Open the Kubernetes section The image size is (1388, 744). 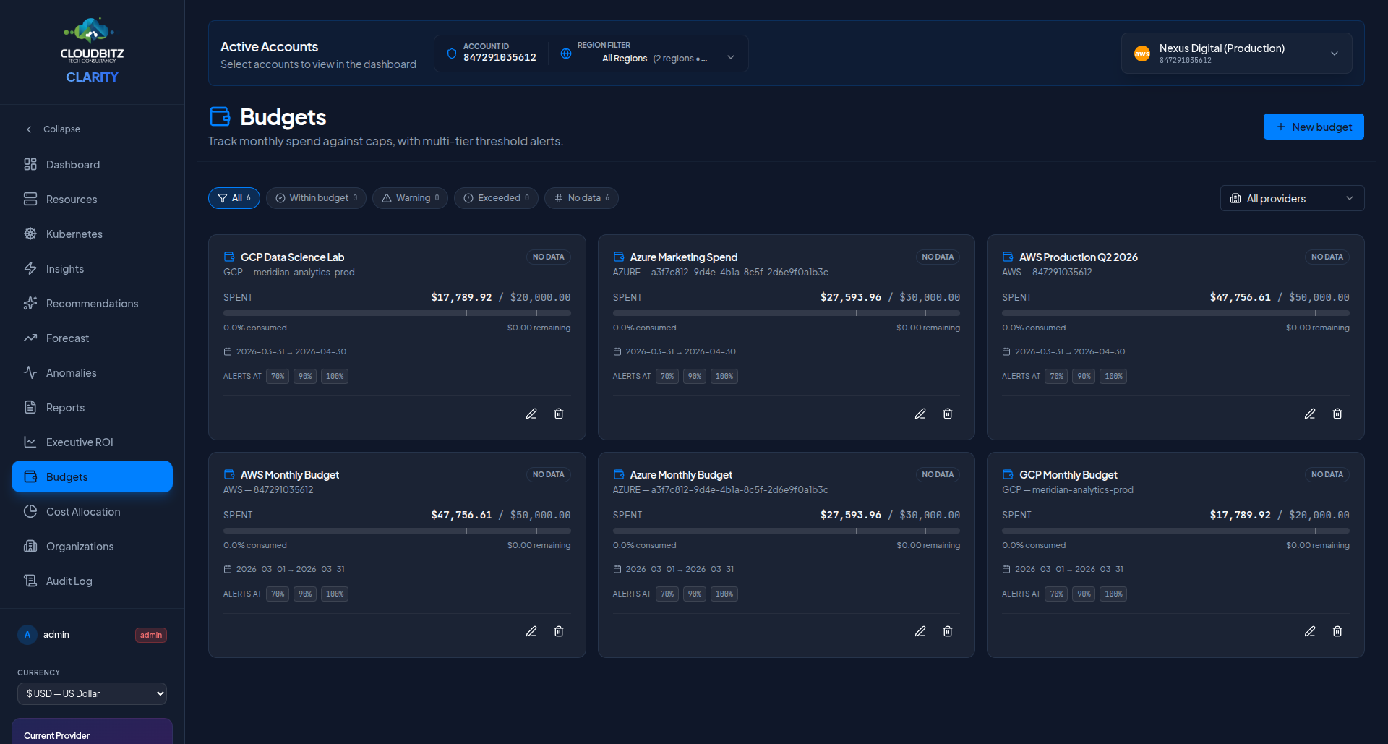[x=92, y=234]
